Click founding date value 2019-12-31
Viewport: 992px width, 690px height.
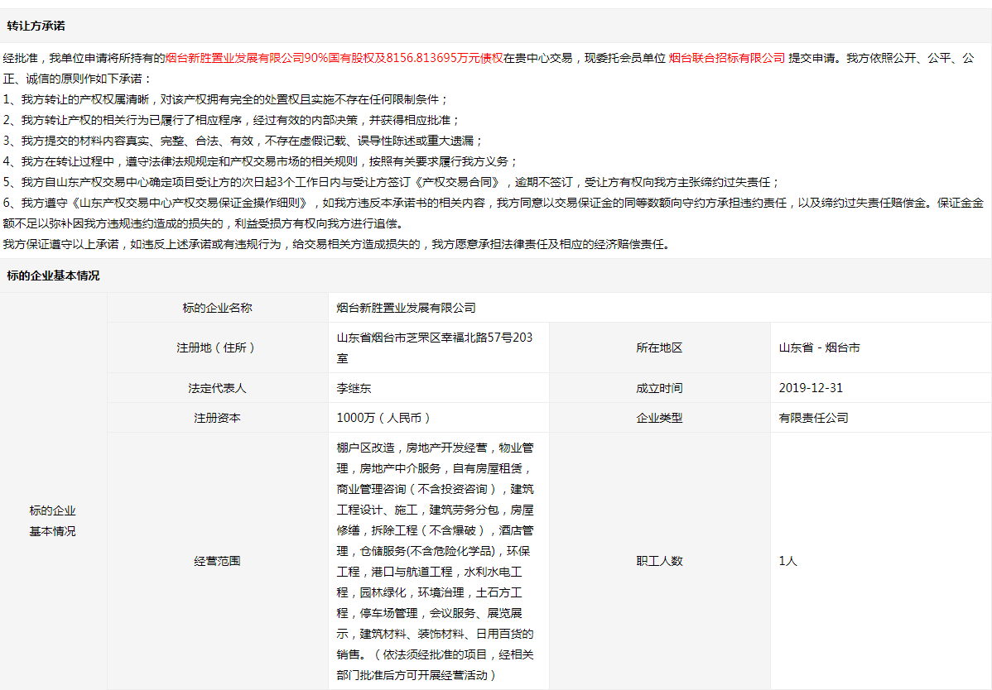(x=811, y=388)
